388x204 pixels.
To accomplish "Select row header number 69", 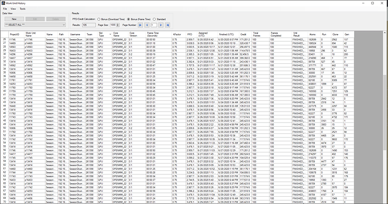I will pos(4,198).
